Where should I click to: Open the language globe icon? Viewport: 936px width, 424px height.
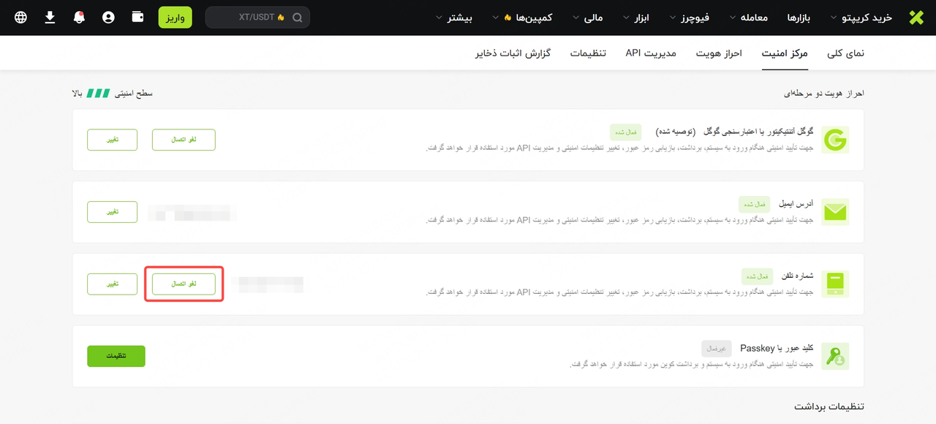tap(20, 18)
